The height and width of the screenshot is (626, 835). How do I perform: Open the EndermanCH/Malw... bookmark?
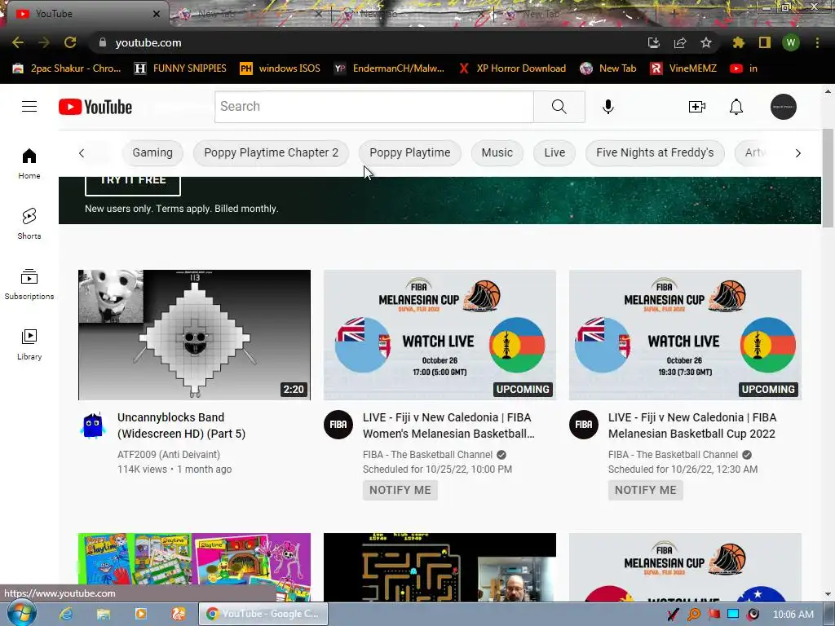pos(389,68)
